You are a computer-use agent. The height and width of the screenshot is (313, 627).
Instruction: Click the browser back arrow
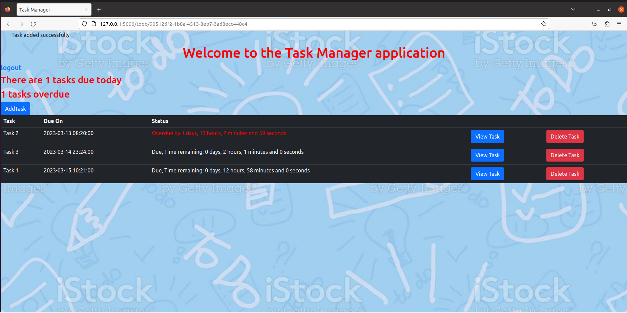[9, 24]
